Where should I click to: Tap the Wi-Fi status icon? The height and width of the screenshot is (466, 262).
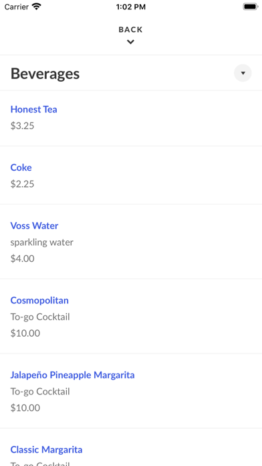point(37,7)
